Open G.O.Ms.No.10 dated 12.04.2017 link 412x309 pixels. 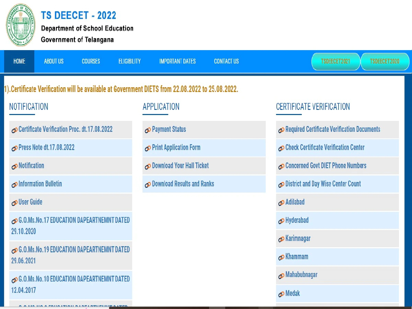(70, 285)
